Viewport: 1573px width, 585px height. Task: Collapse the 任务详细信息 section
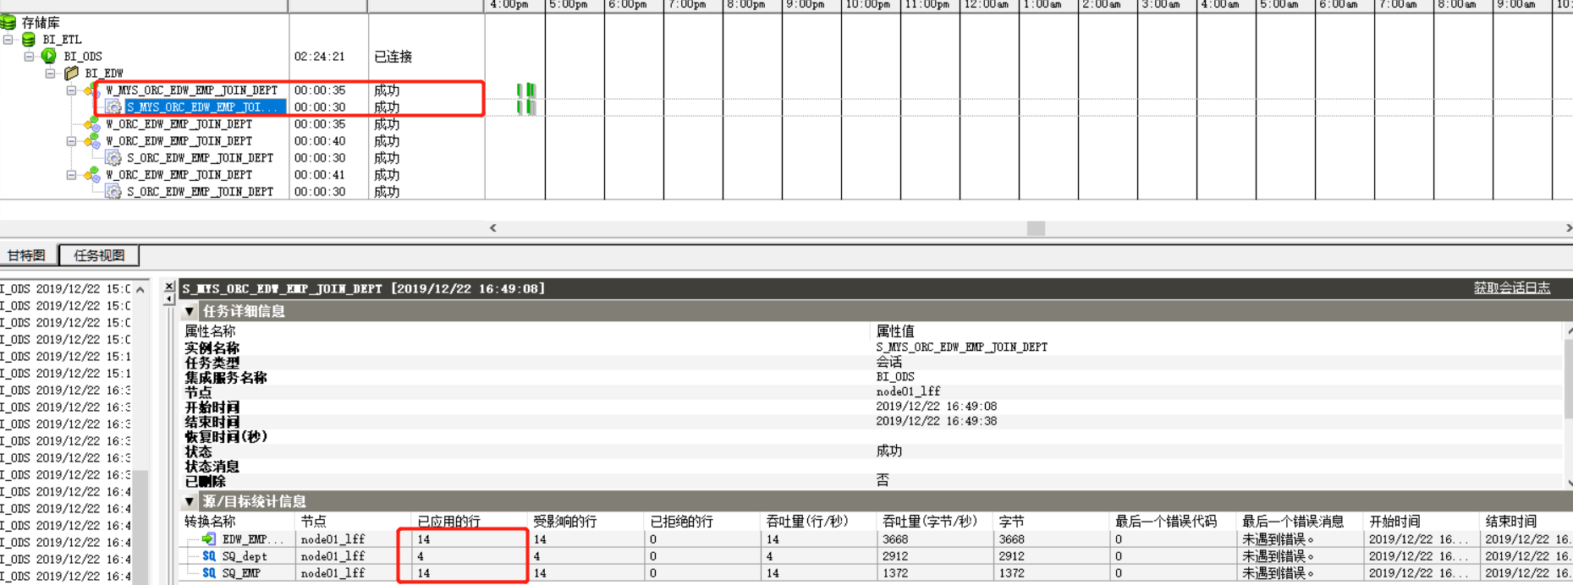coord(190,311)
